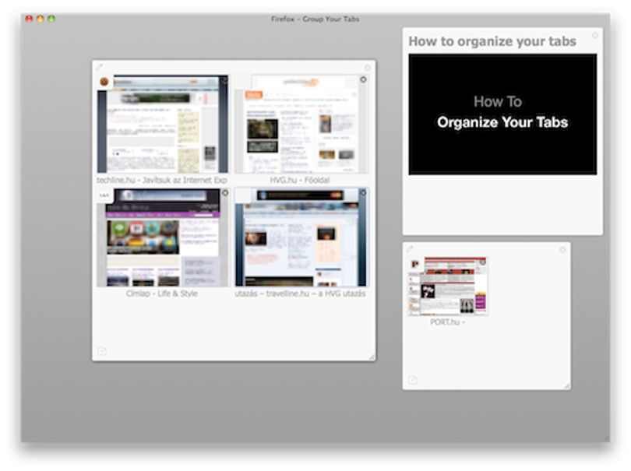
Task: Close the HVG.hu - Főoldal tab
Action: click(363, 79)
